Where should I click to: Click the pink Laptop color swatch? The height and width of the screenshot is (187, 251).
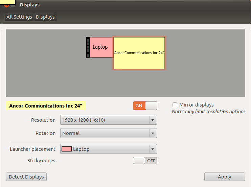67,149
